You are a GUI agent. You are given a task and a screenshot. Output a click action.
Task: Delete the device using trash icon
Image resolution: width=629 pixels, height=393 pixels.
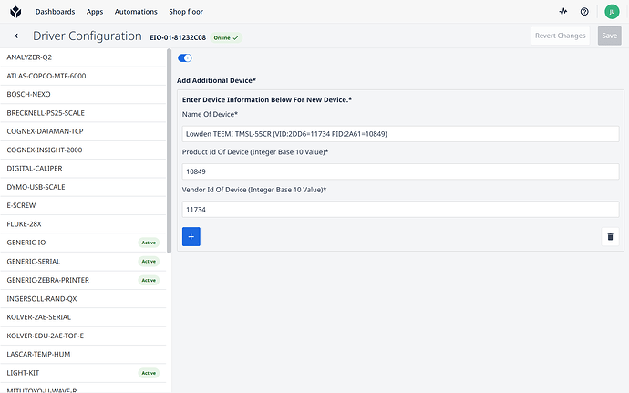(610, 236)
